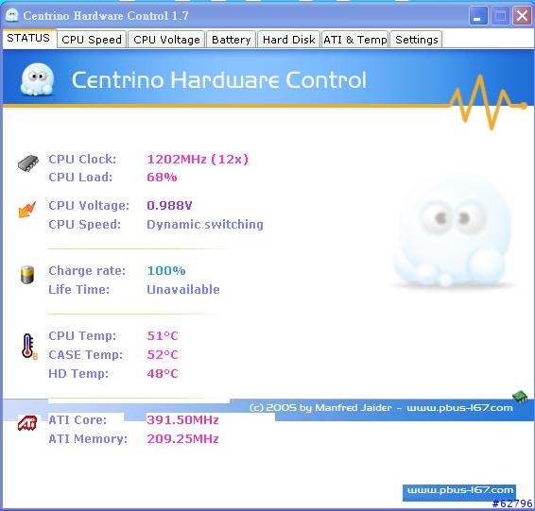The width and height of the screenshot is (535, 511).
Task: Click the Centrino Hardware Control banner title
Action: pyautogui.click(x=219, y=80)
